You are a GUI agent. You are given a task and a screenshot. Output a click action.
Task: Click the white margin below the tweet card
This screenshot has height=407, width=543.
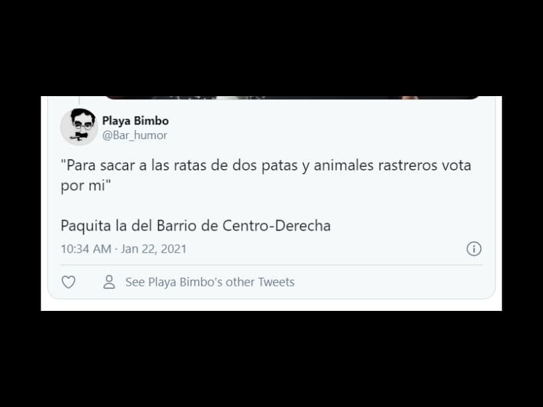point(271,306)
